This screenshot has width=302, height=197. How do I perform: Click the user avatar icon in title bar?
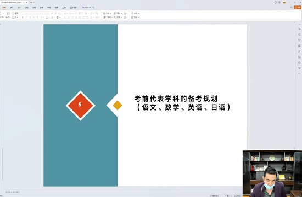click(284, 3)
